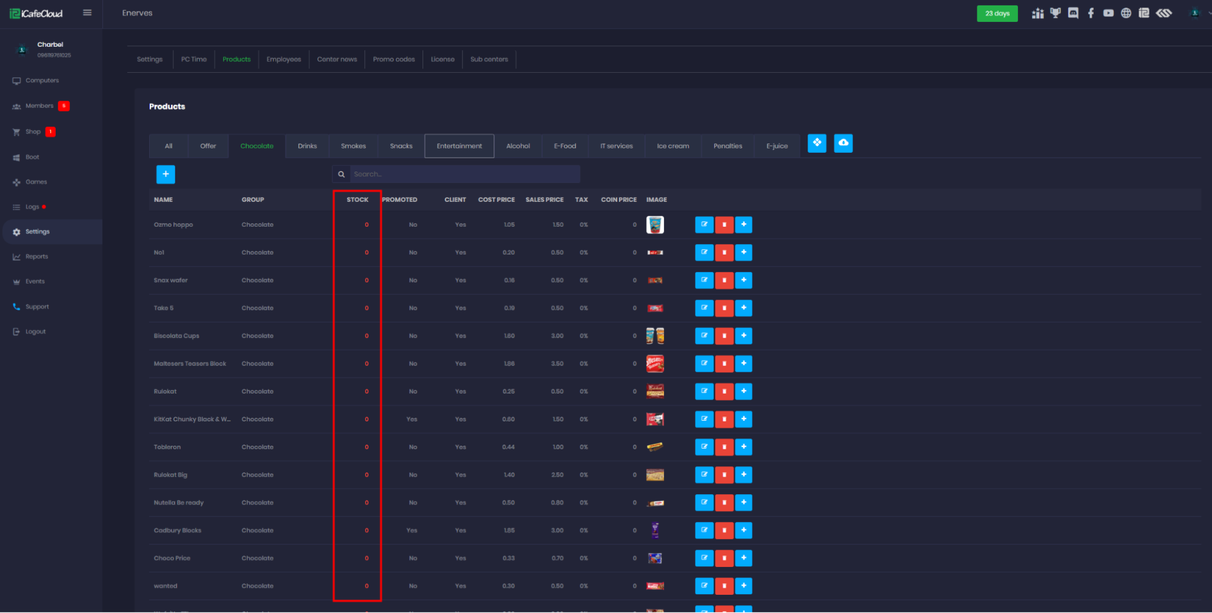
Task: Click the trophy icon in header
Action: pos(1056,13)
